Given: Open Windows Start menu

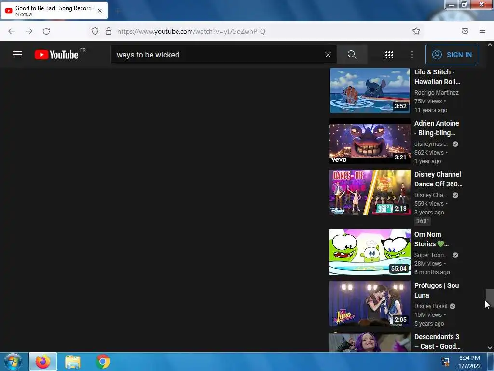Looking at the screenshot, I should 13,361.
